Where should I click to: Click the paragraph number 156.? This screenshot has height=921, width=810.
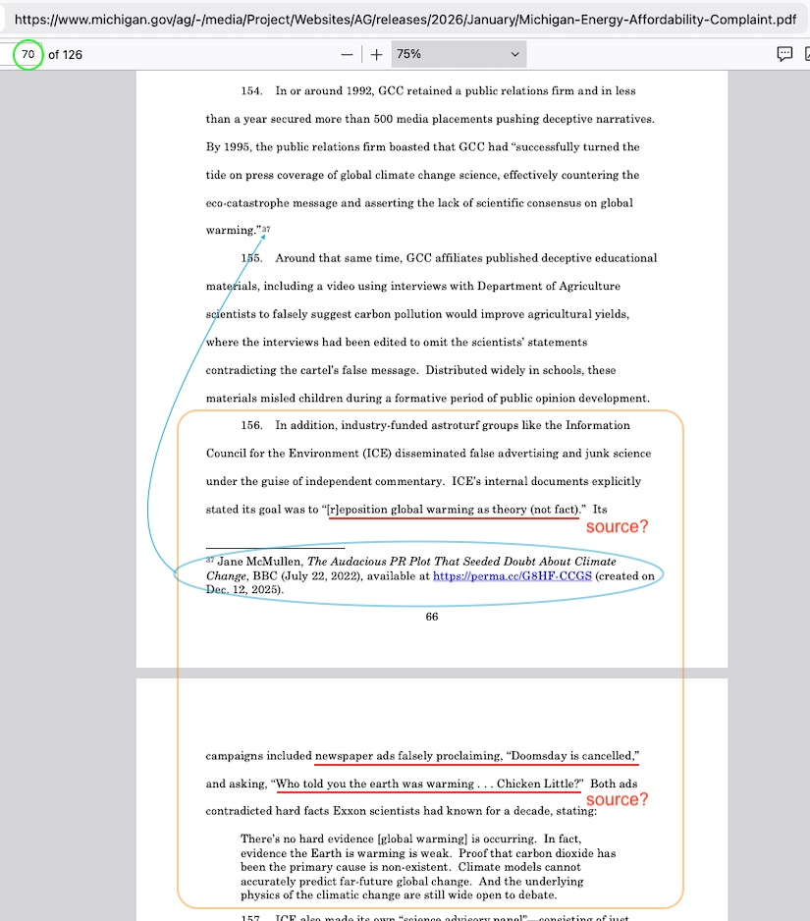pyautogui.click(x=251, y=425)
